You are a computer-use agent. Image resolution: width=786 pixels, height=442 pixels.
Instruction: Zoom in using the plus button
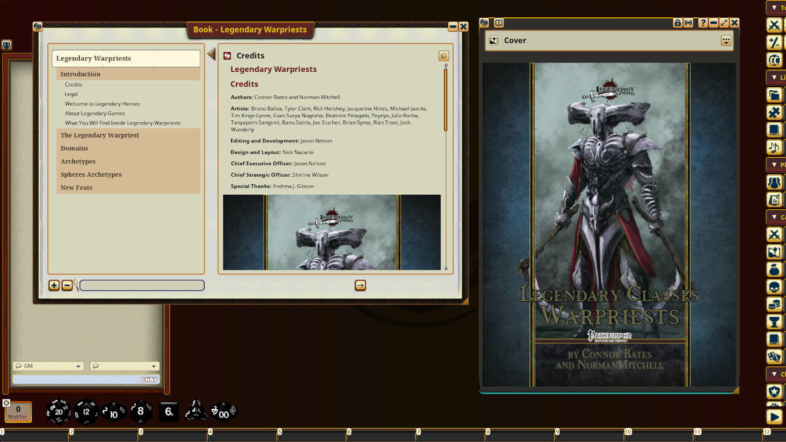coord(54,285)
